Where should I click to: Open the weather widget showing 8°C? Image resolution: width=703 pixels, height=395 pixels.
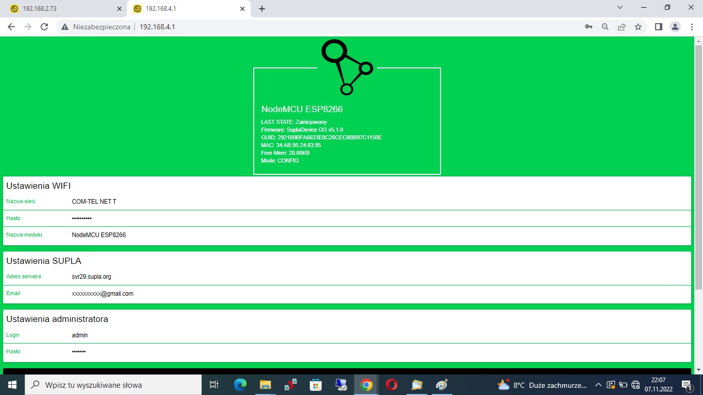tap(542, 385)
